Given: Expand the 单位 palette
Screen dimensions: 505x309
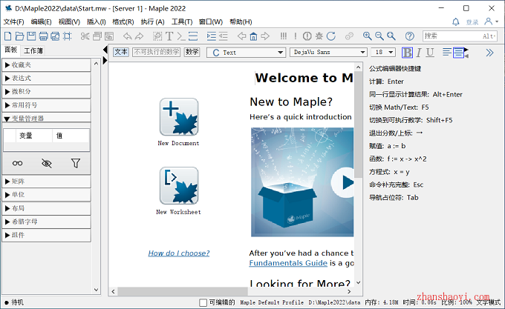Looking at the screenshot, I should tap(46, 195).
